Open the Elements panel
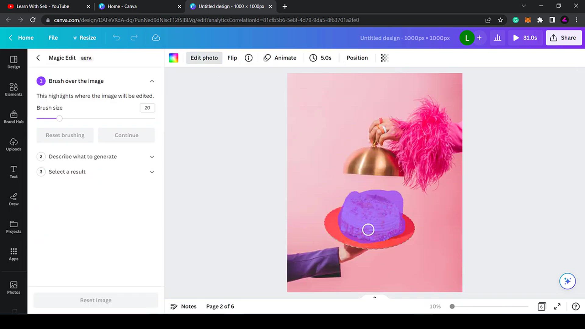Screen dimensions: 585x329 tap(13, 90)
